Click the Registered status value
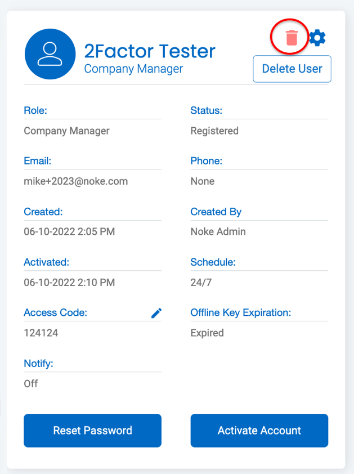Image resolution: width=354 pixels, height=474 pixels. [x=214, y=131]
